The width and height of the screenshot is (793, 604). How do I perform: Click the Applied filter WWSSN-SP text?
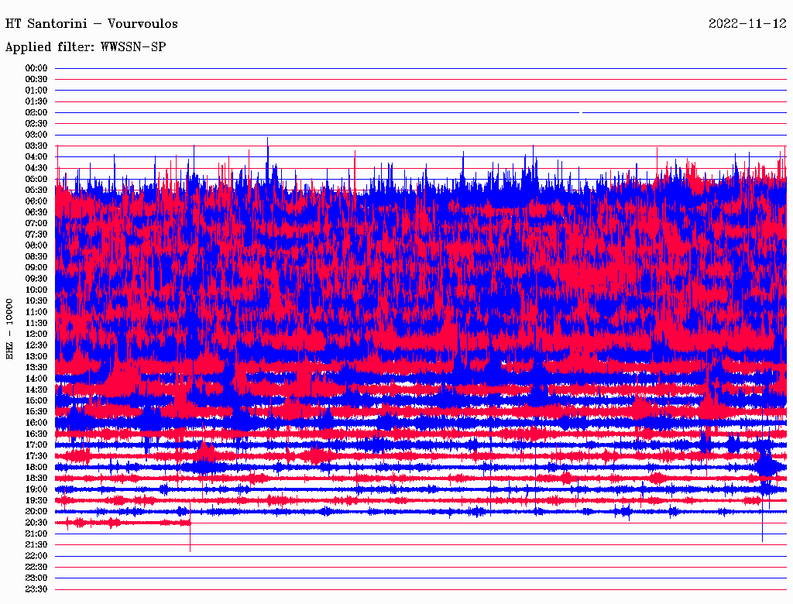click(x=85, y=47)
